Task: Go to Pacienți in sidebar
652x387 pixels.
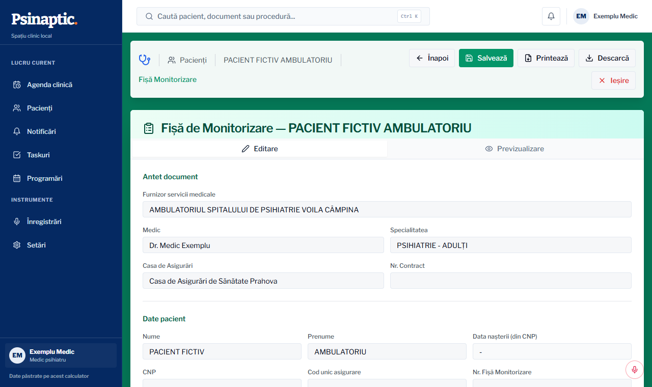Action: coord(61,108)
